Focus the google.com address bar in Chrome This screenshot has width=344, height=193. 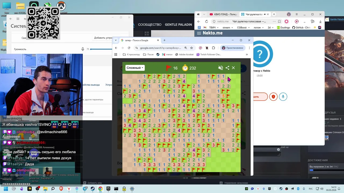[x=160, y=48]
